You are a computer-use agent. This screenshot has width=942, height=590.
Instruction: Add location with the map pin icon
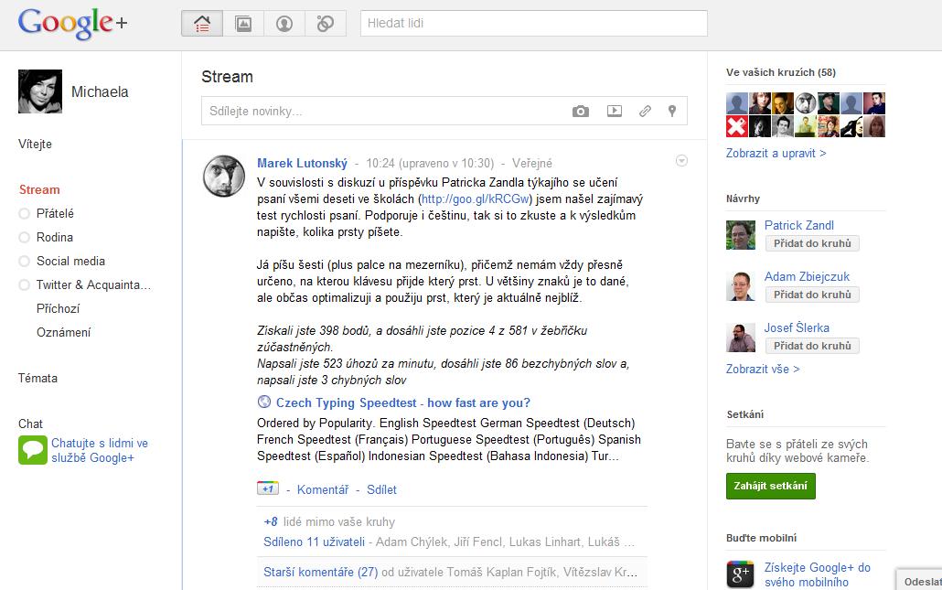(672, 112)
